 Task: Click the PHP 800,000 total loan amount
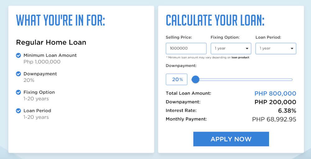click(275, 93)
